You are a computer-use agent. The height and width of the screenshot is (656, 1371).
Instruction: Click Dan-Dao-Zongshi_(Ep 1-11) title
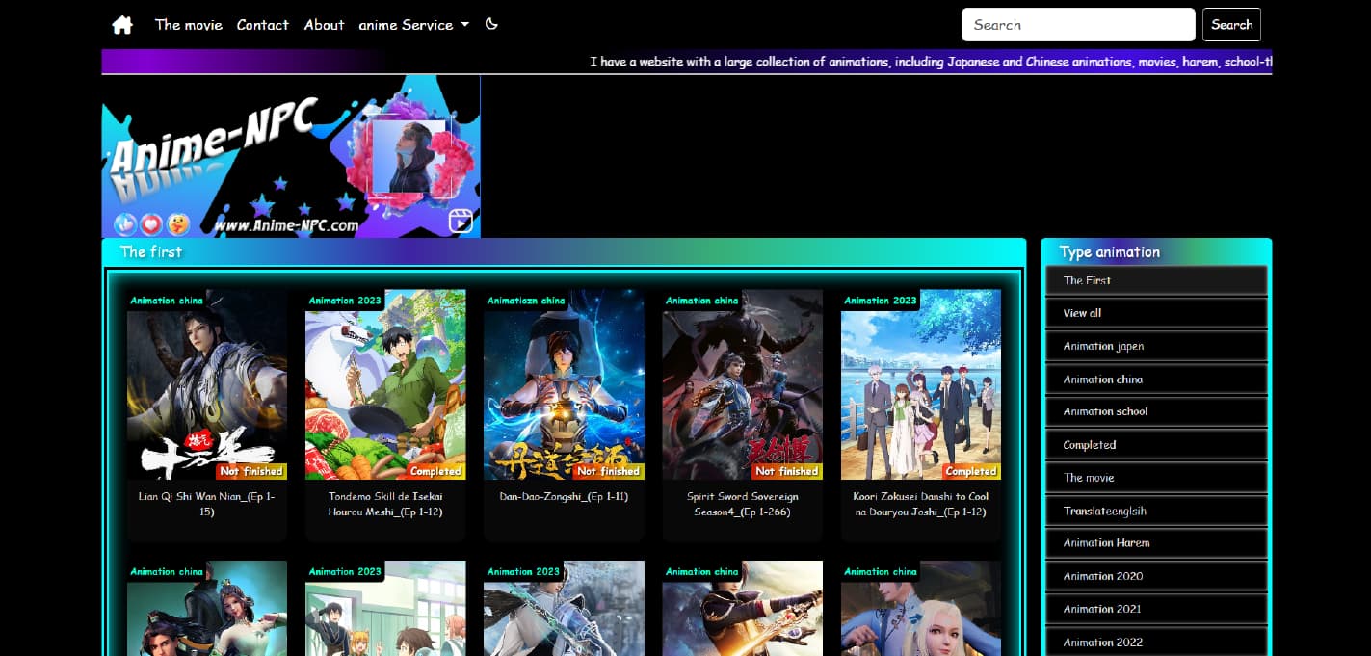click(x=564, y=497)
